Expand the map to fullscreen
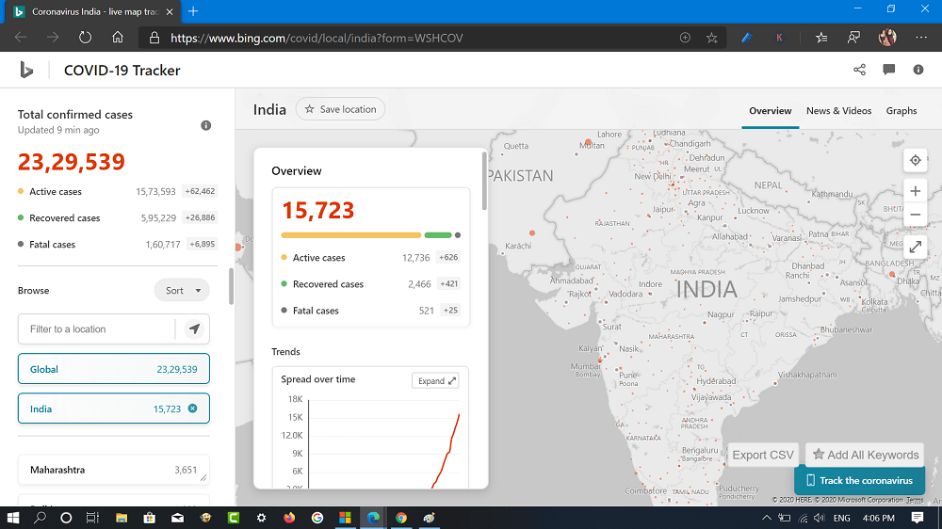 (x=915, y=247)
